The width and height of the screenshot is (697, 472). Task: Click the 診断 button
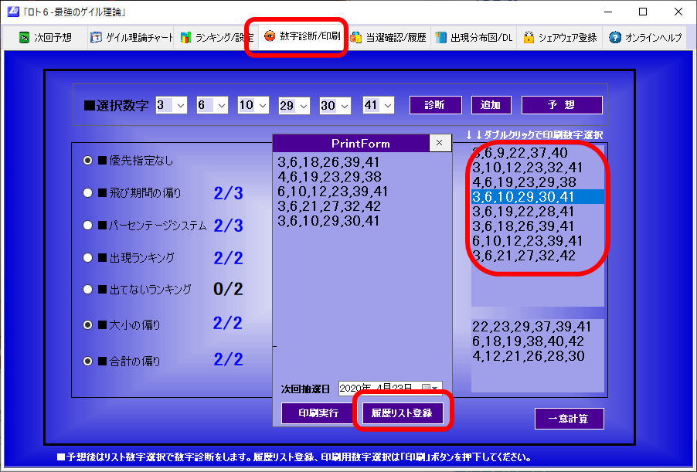(x=435, y=105)
